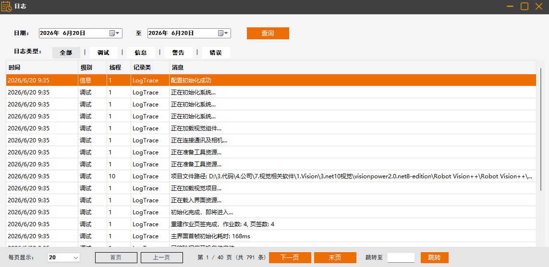Click the 消息 column header
549x267 pixels.
[353, 67]
